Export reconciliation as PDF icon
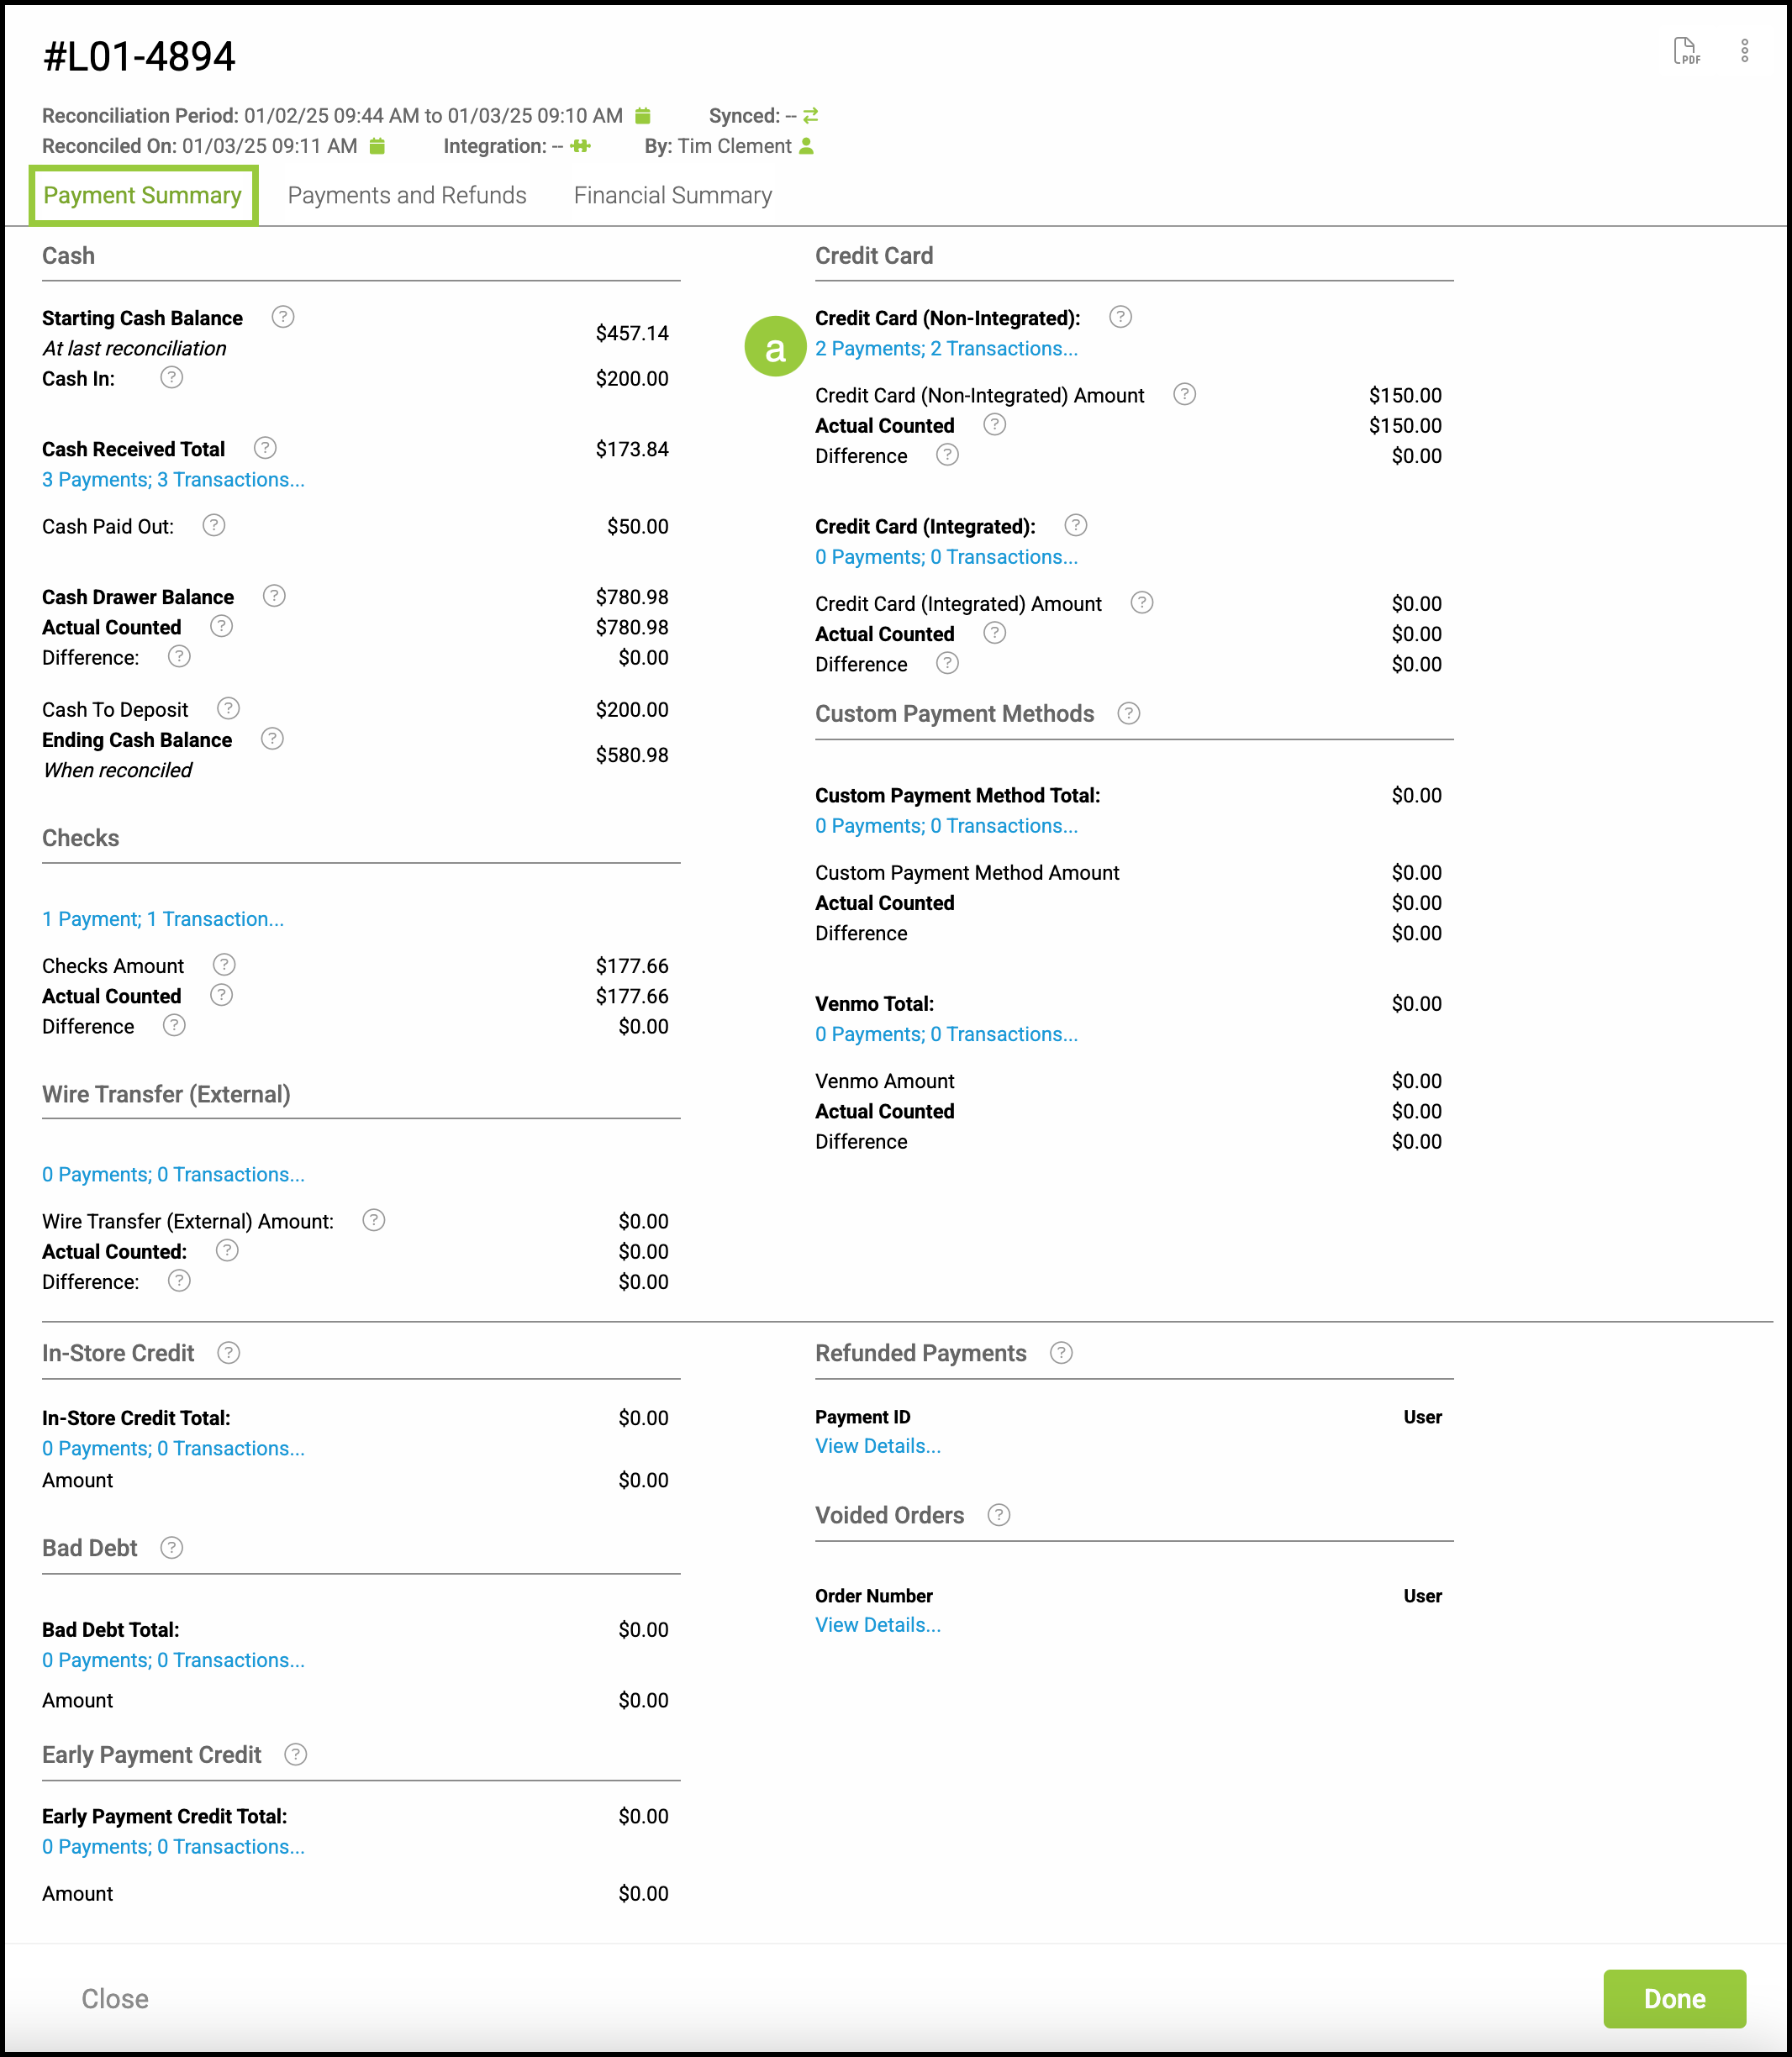This screenshot has height=2057, width=1792. 1686,51
